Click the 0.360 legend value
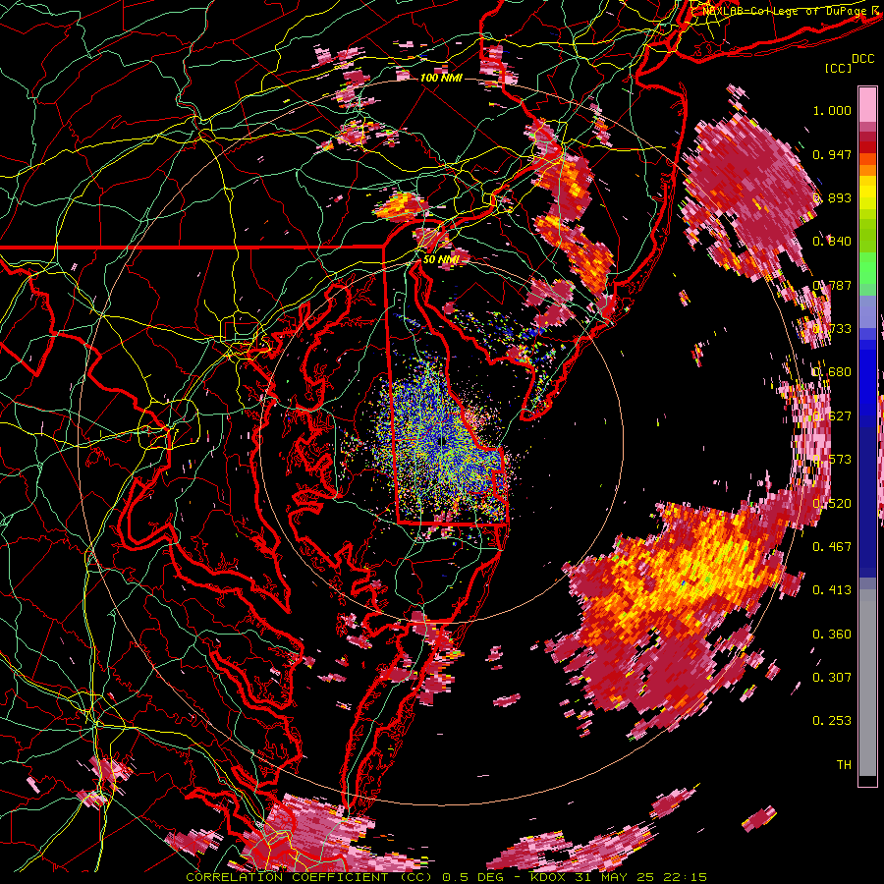884x884 pixels. pos(832,634)
